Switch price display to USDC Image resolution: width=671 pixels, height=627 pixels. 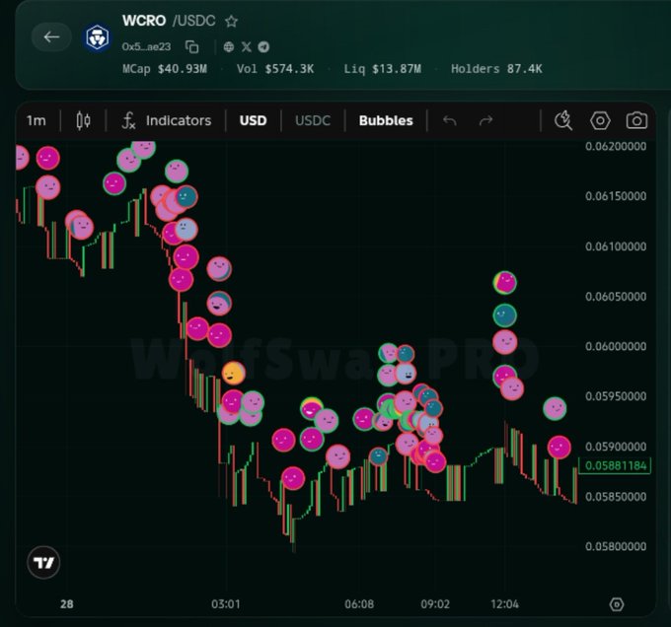(313, 120)
